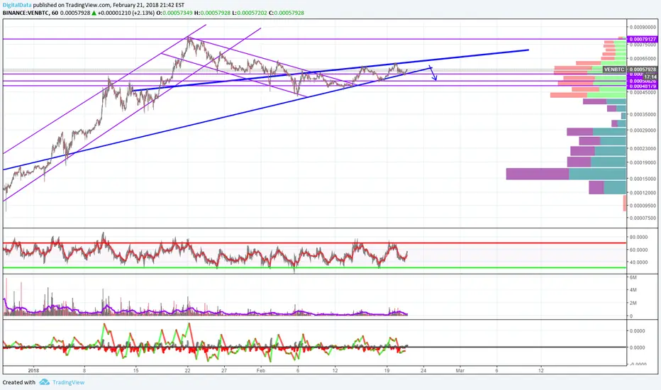Click the TradingView cloud logo icon
The height and width of the screenshot is (390, 661).
tap(44, 382)
